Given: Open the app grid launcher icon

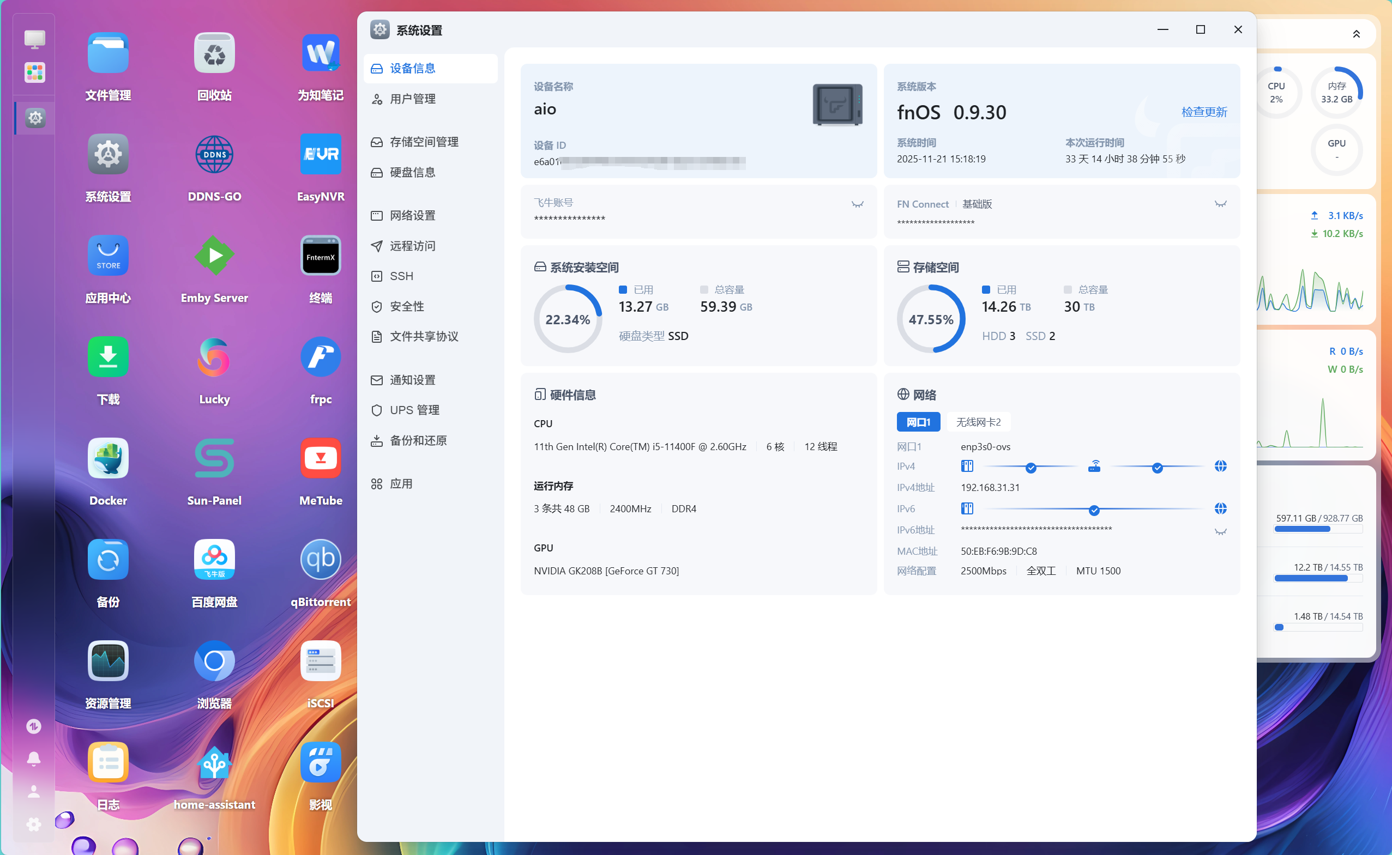Looking at the screenshot, I should coord(34,72).
